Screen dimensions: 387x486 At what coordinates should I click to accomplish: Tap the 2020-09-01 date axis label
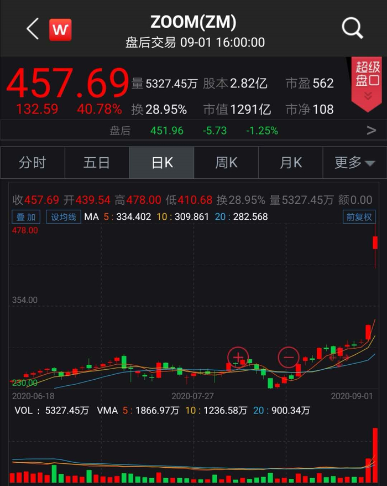coord(352,396)
